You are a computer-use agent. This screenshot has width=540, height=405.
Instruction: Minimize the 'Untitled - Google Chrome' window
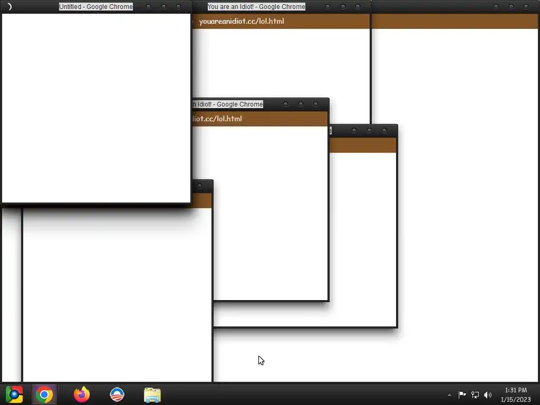(148, 6)
